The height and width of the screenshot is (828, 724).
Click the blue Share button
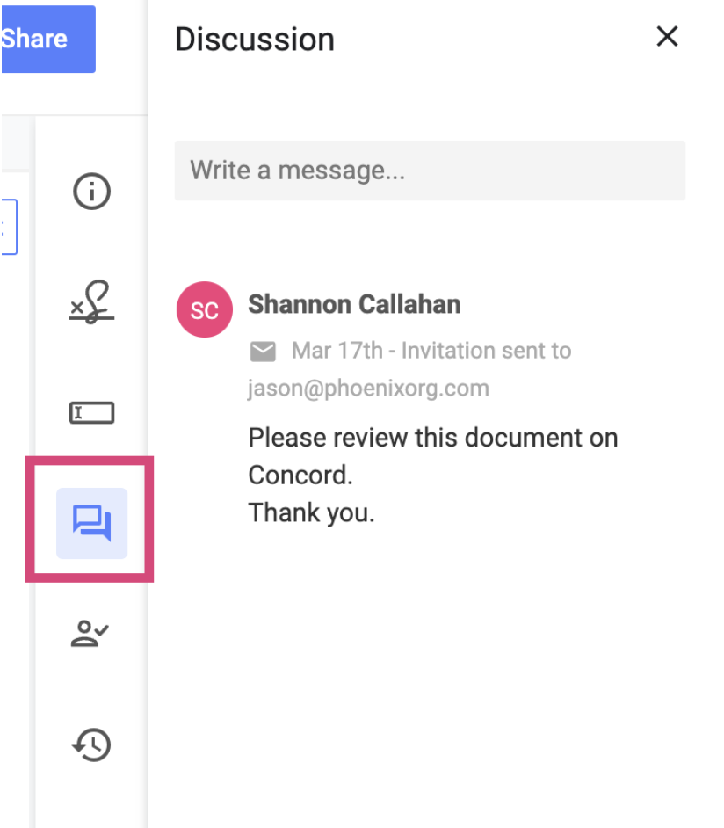(x=48, y=39)
